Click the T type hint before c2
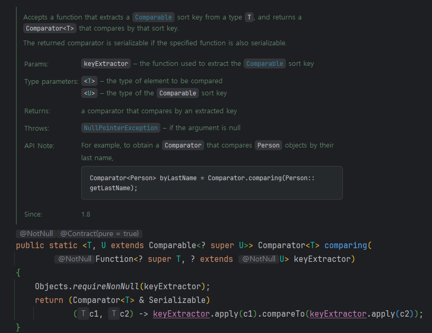Image resolution: width=432 pixels, height=333 pixels. coord(114,314)
